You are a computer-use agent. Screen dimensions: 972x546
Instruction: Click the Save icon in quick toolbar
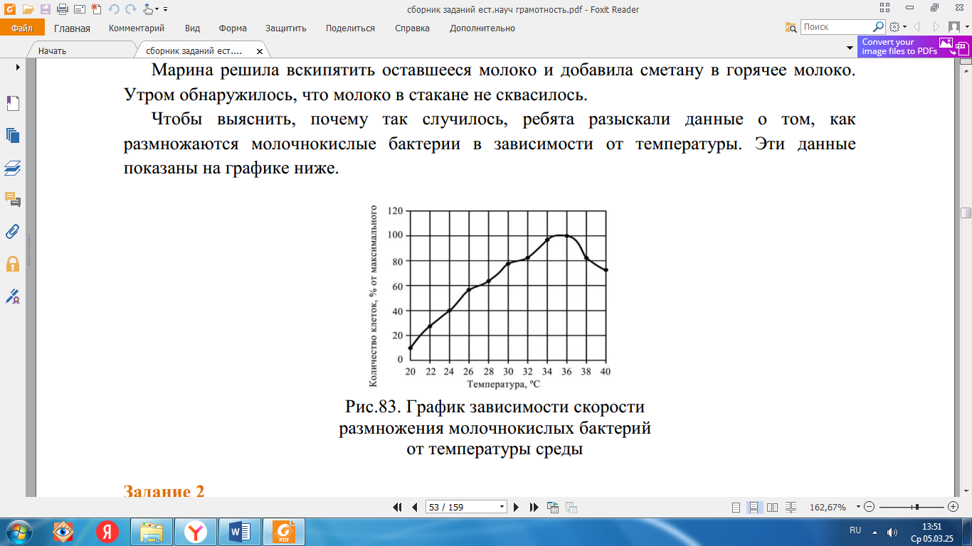45,9
